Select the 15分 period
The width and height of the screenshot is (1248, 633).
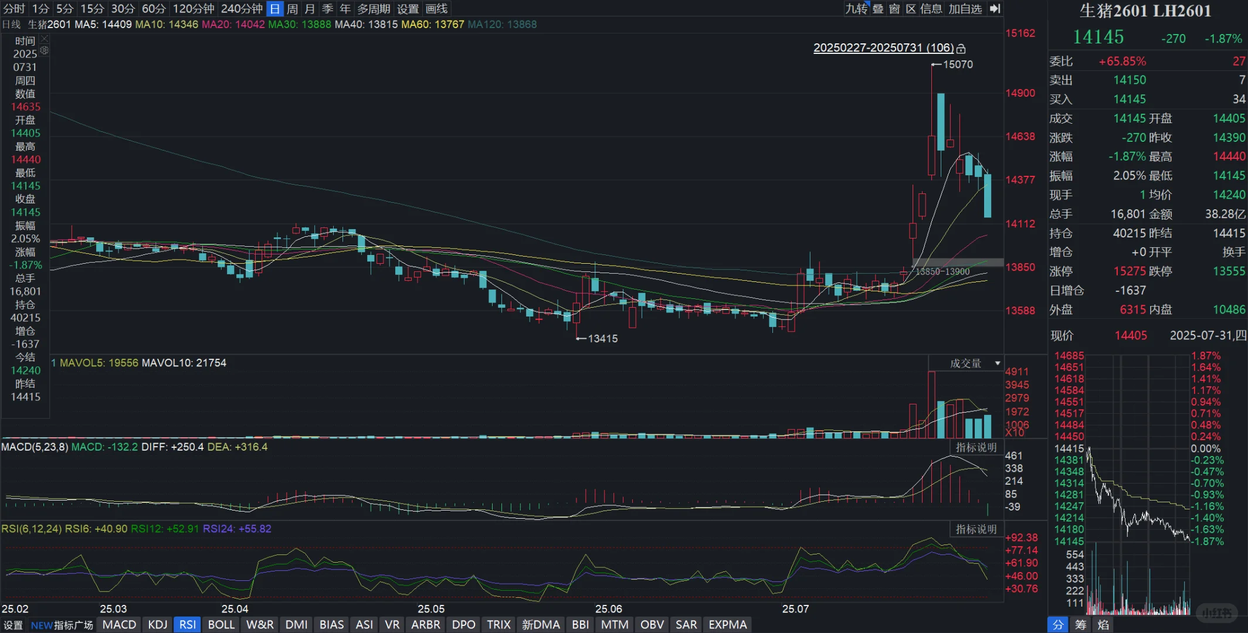[92, 8]
